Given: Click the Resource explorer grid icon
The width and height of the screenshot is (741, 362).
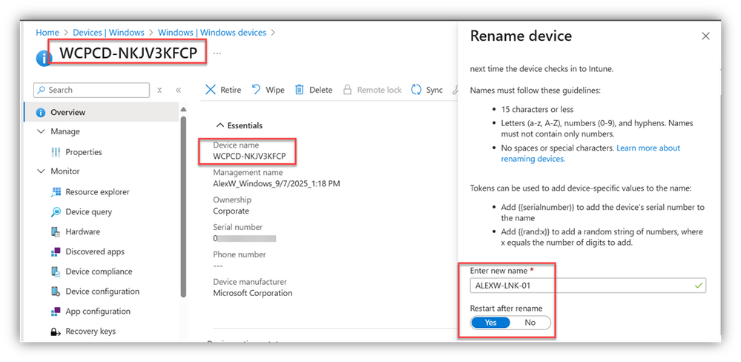Looking at the screenshot, I should 56,192.
